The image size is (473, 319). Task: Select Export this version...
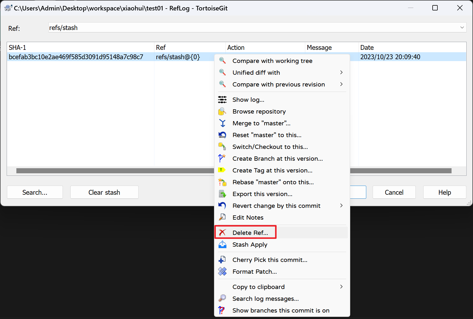tap(282, 194)
